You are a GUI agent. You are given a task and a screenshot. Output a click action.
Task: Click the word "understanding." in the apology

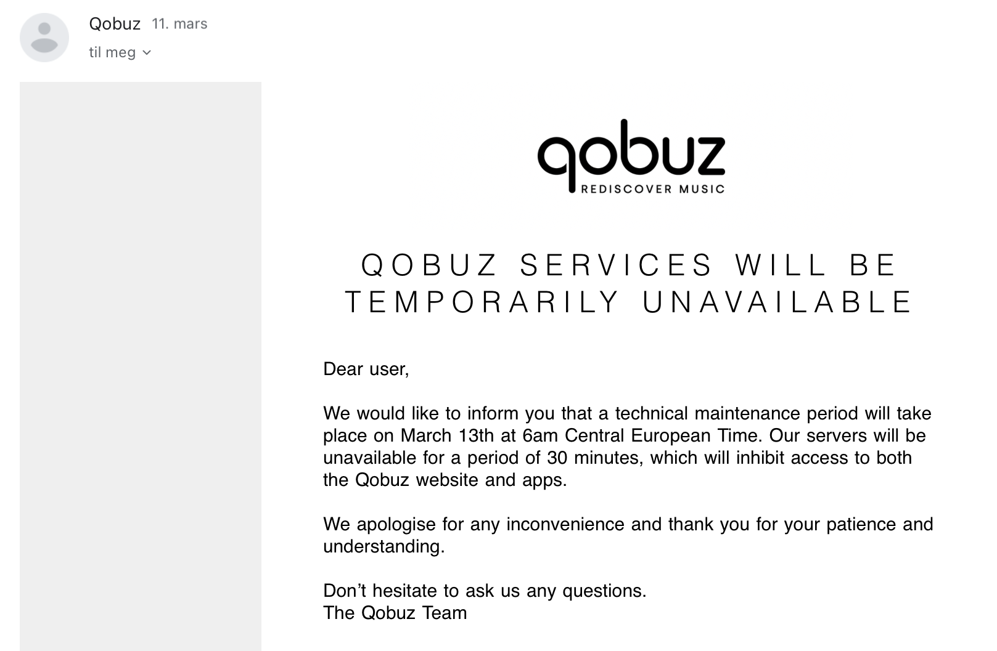[384, 546]
